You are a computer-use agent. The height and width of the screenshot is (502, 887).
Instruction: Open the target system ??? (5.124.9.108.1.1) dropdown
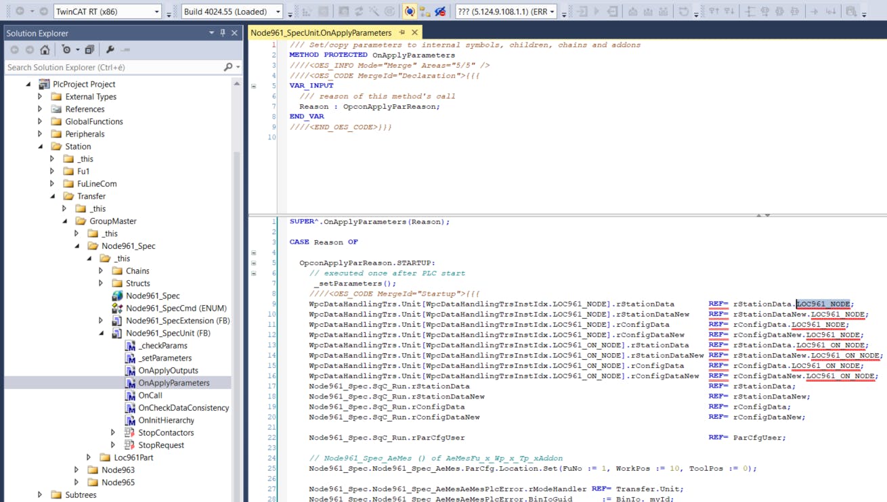(552, 12)
